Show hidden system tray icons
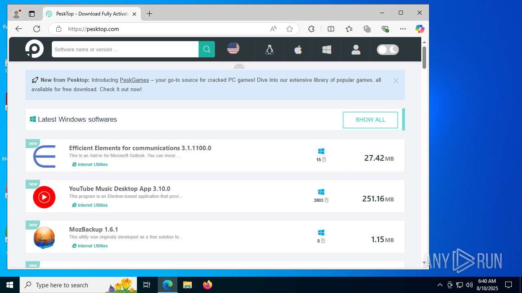 pyautogui.click(x=440, y=285)
